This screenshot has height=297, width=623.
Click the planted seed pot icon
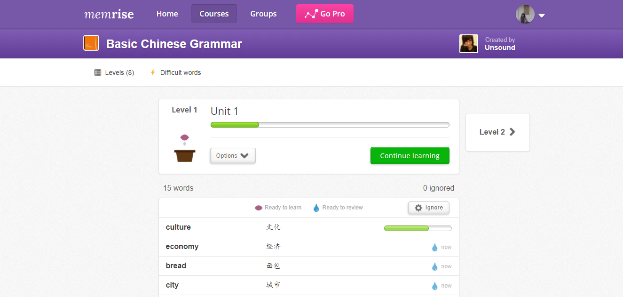click(184, 148)
